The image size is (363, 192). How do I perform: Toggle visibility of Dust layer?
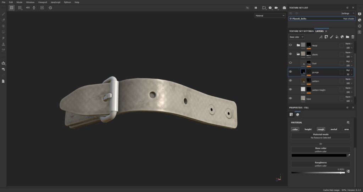pos(290,63)
